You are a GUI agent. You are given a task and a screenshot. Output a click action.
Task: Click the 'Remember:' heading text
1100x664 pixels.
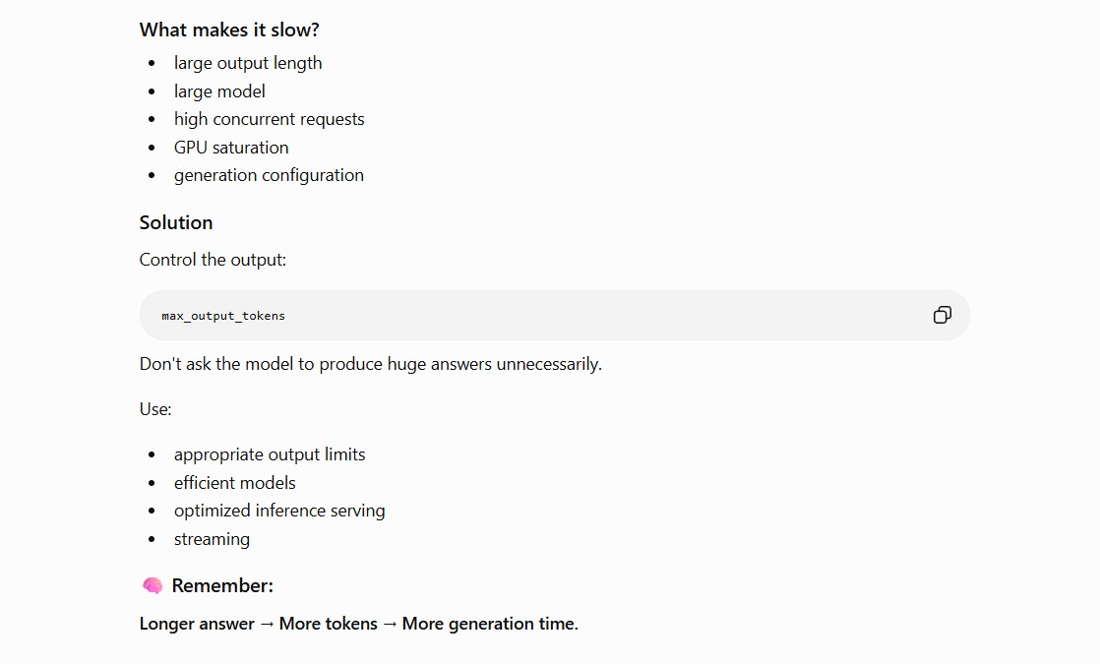click(222, 585)
